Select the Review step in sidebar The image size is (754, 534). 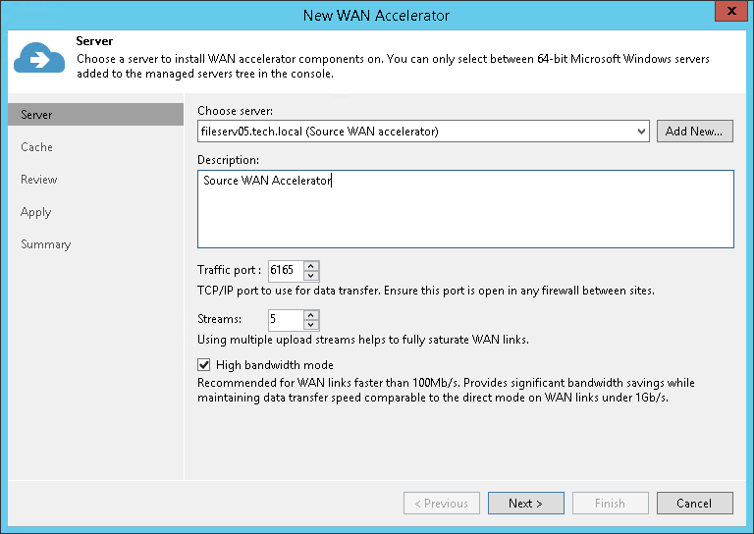[39, 180]
